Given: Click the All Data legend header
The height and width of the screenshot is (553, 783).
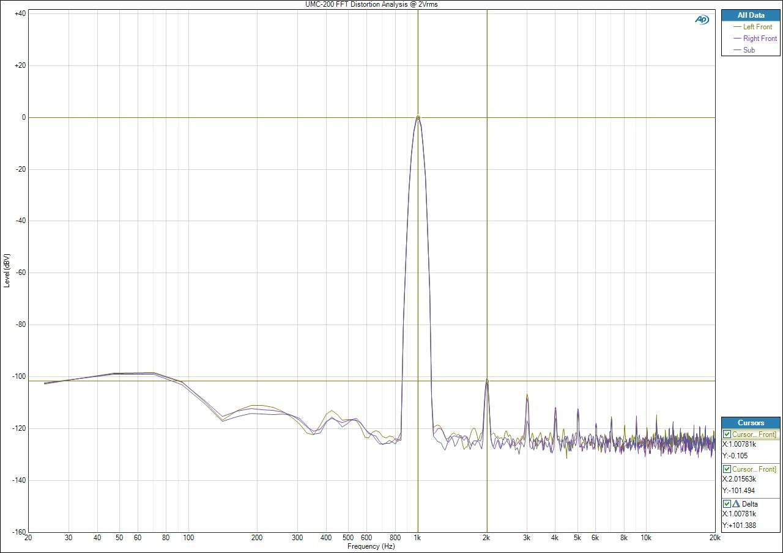Looking at the screenshot, I should point(751,15).
